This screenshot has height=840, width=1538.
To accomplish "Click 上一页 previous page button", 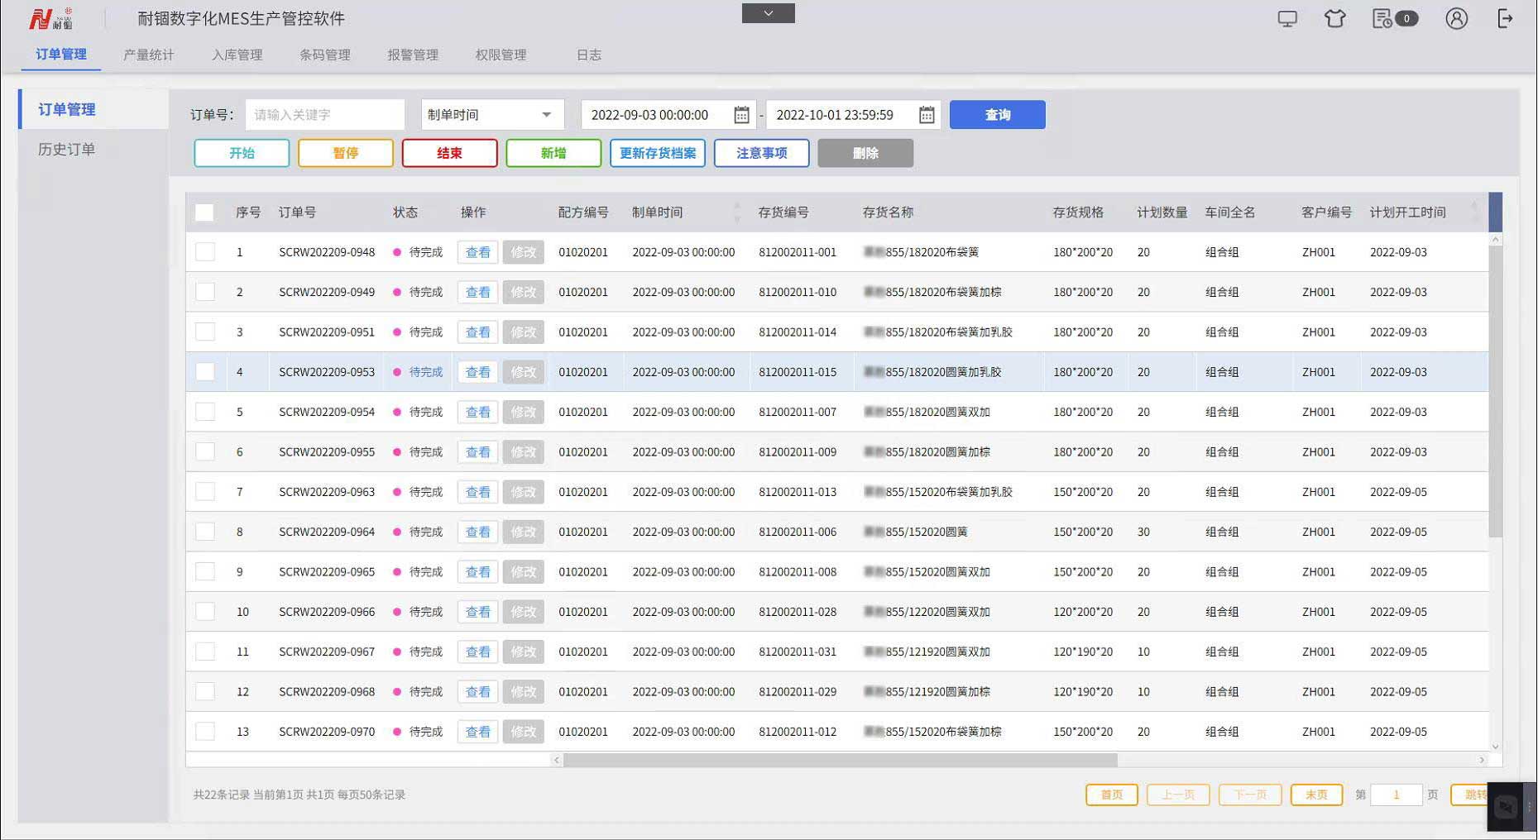I will coord(1177,795).
